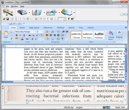Viewport: 129px width, 110px height.
Task: Click the Justify alignment icon
Action: 58,35
